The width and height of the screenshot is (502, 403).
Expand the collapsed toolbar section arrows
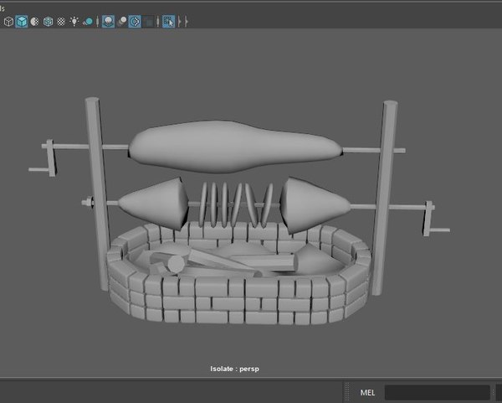pyautogui.click(x=179, y=21)
